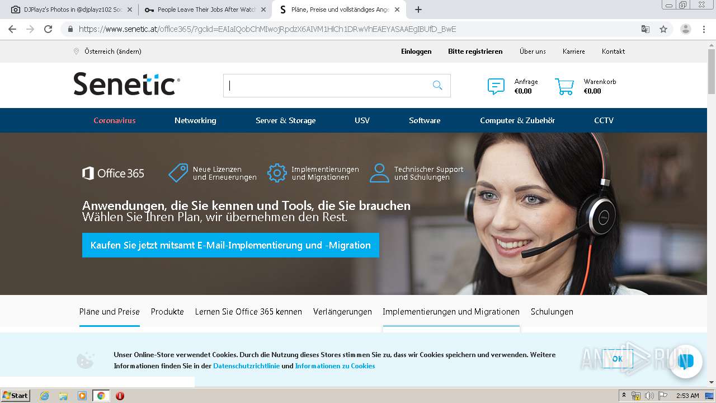This screenshot has height=403, width=716.
Task: Click the browser back arrow
Action: tap(12, 29)
